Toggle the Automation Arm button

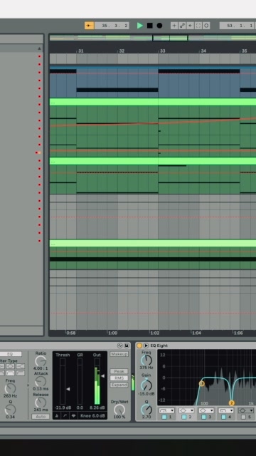pos(182,26)
